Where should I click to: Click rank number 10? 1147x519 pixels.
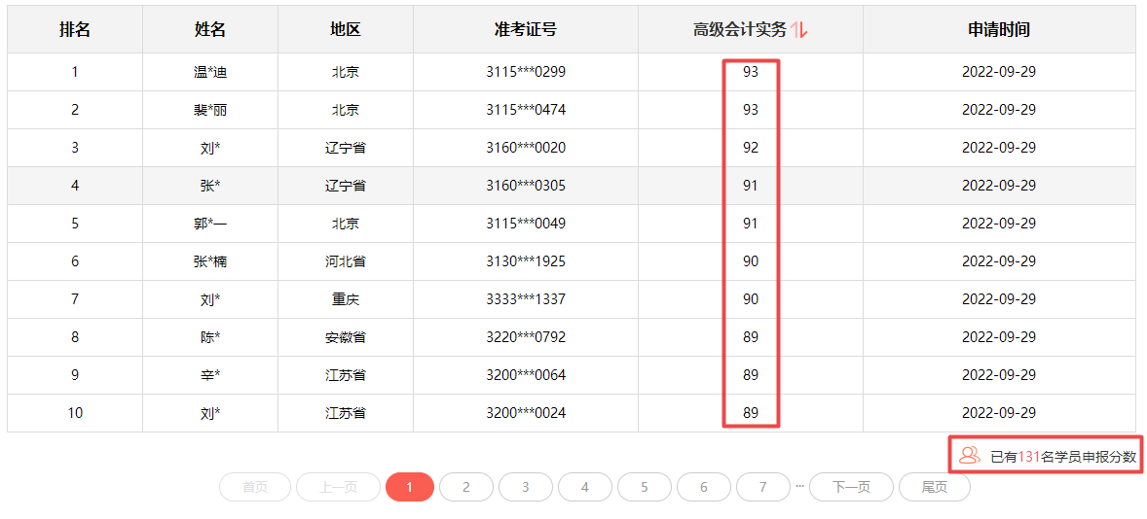[x=75, y=413]
